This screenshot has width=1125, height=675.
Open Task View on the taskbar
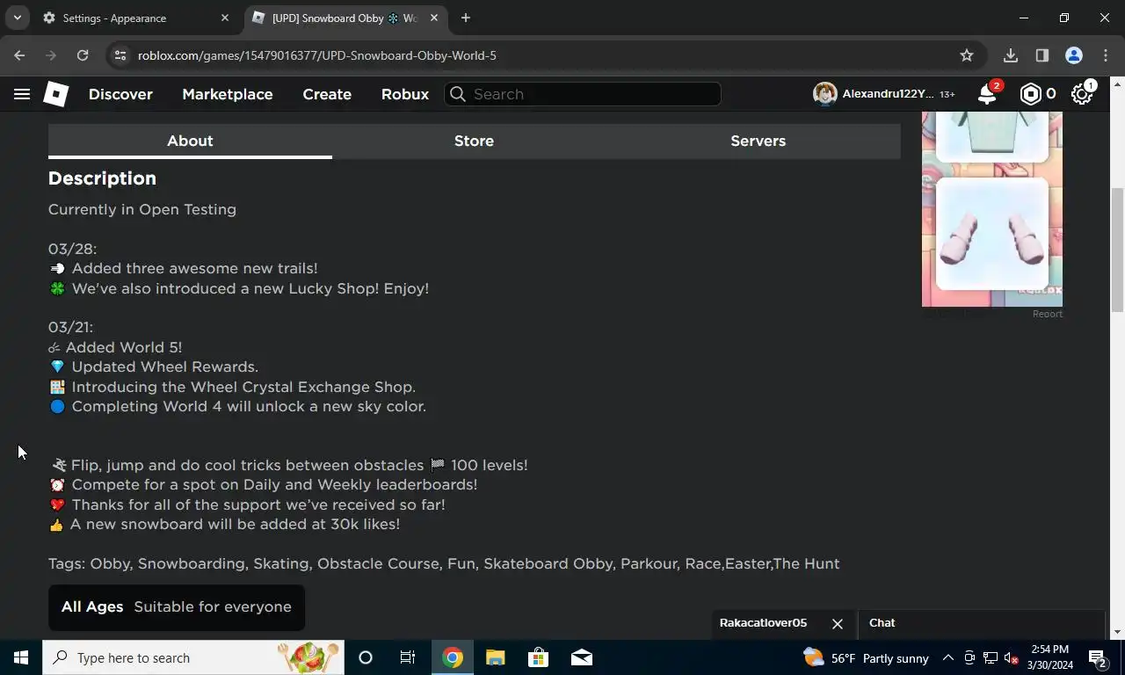click(x=408, y=657)
